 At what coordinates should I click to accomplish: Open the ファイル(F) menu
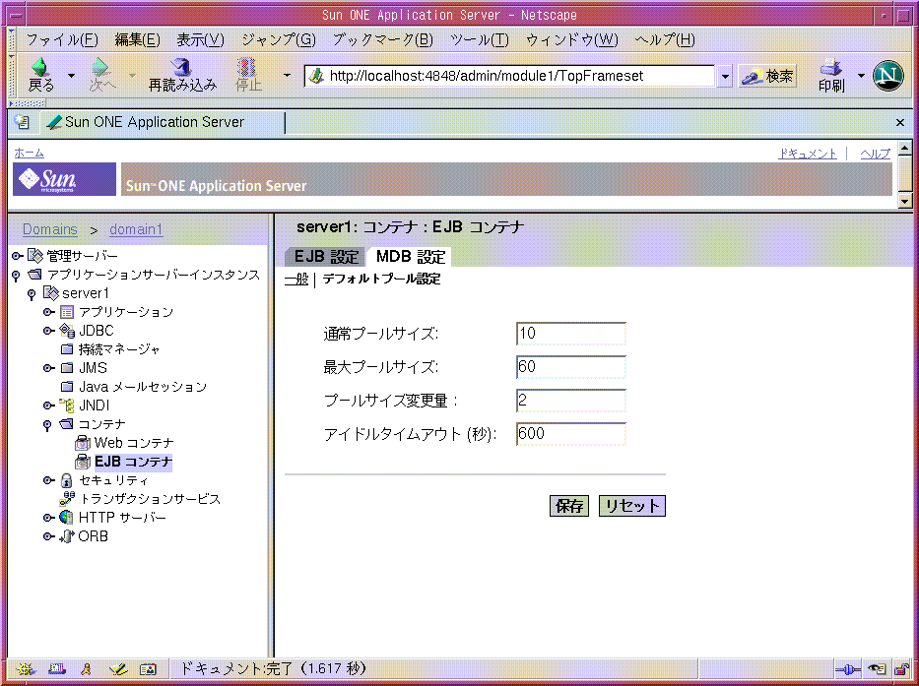62,39
